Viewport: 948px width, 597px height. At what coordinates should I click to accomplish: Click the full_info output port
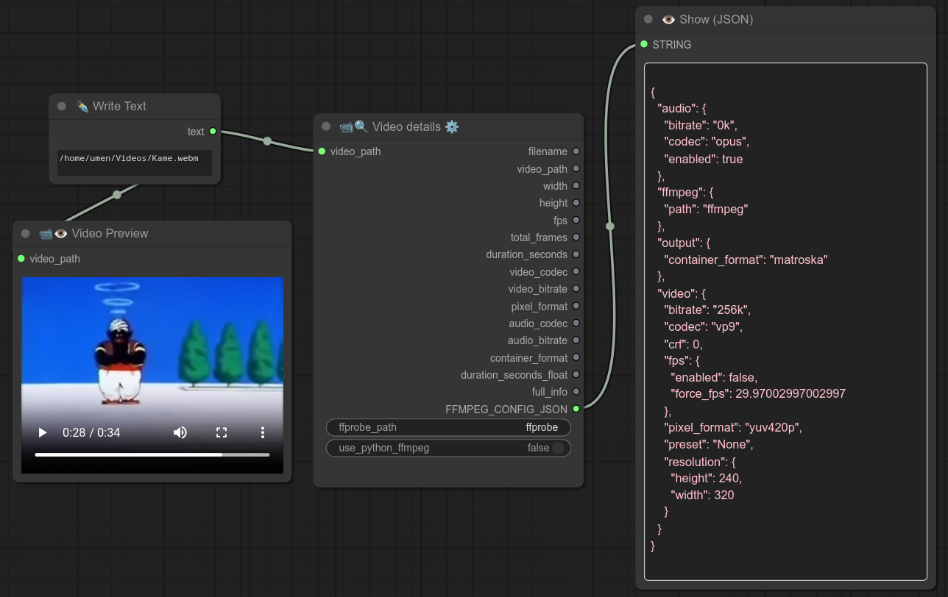tap(576, 392)
